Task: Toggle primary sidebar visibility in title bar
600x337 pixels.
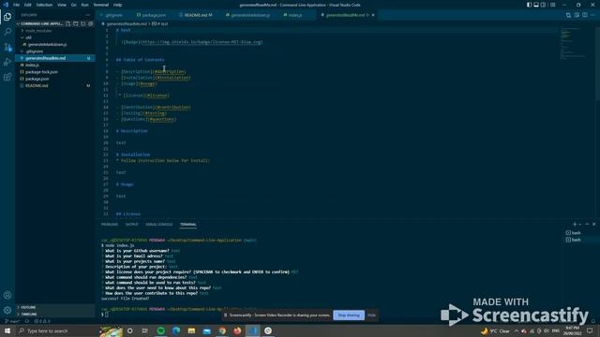Action: pos(529,5)
